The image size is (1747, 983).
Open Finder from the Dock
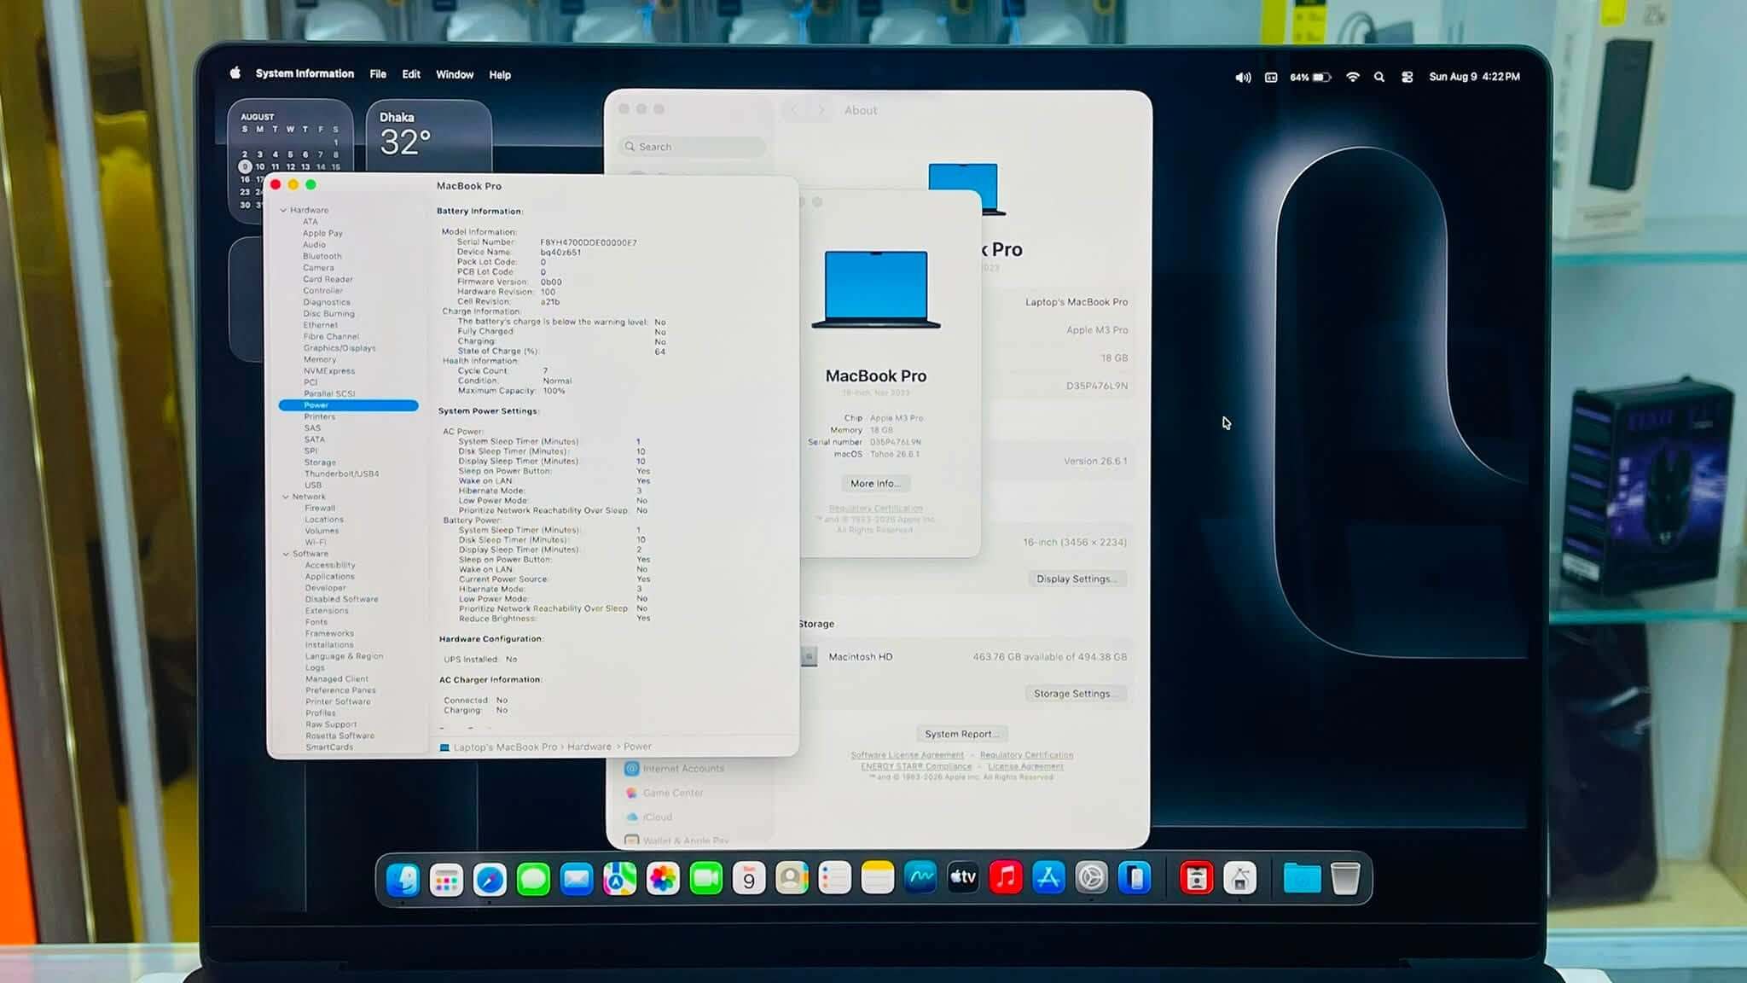tap(403, 879)
